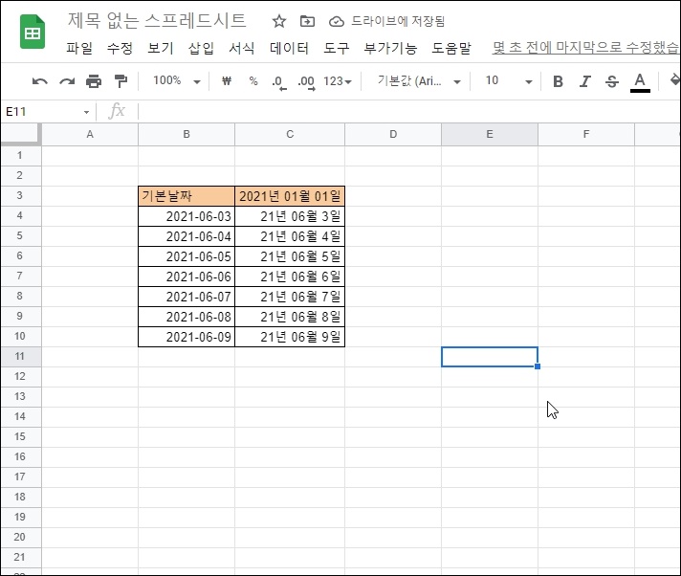681x576 pixels.
Task: Click the text 드라이브에 저장됨
Action: [398, 21]
